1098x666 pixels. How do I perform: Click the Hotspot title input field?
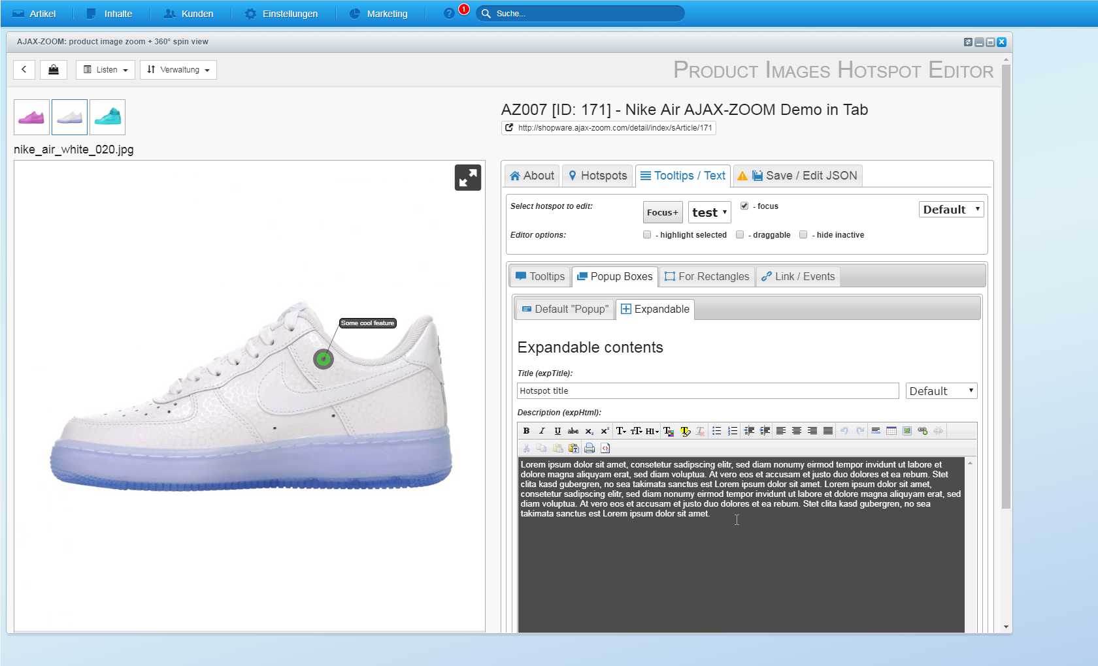[708, 391]
